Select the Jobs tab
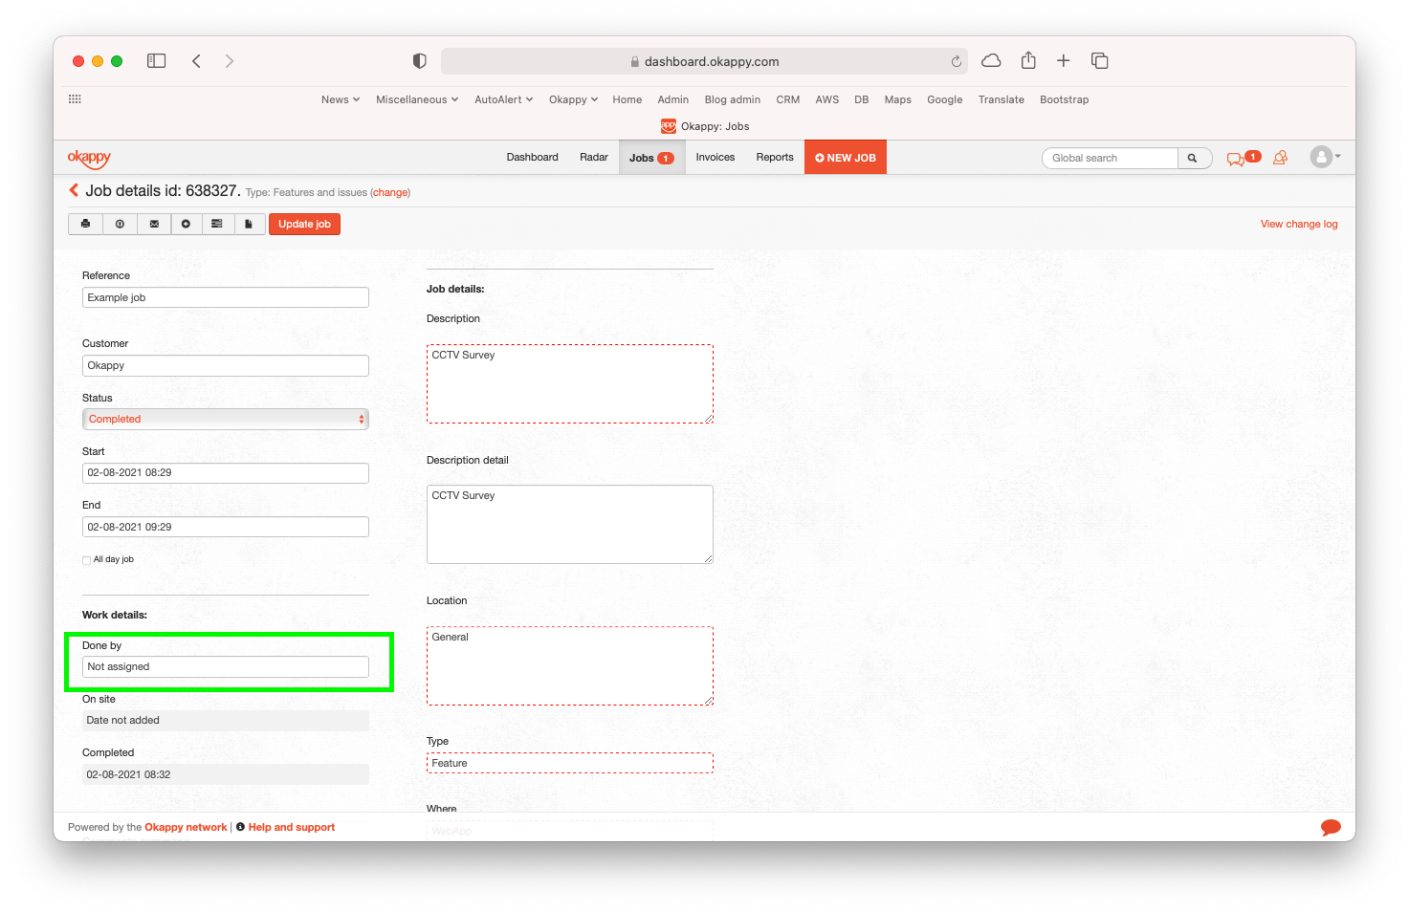The width and height of the screenshot is (1409, 912). click(651, 158)
